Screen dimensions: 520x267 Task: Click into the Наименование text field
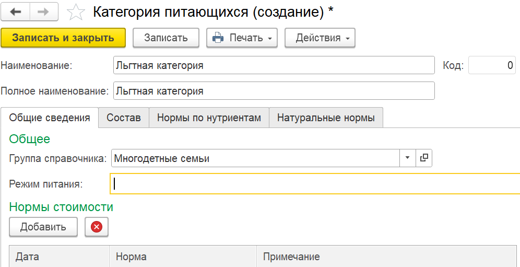point(274,66)
